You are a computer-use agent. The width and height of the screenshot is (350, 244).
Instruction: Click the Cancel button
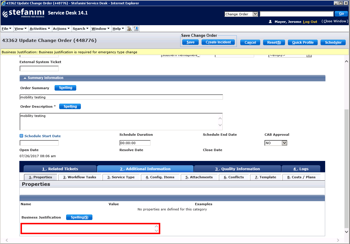pos(250,43)
